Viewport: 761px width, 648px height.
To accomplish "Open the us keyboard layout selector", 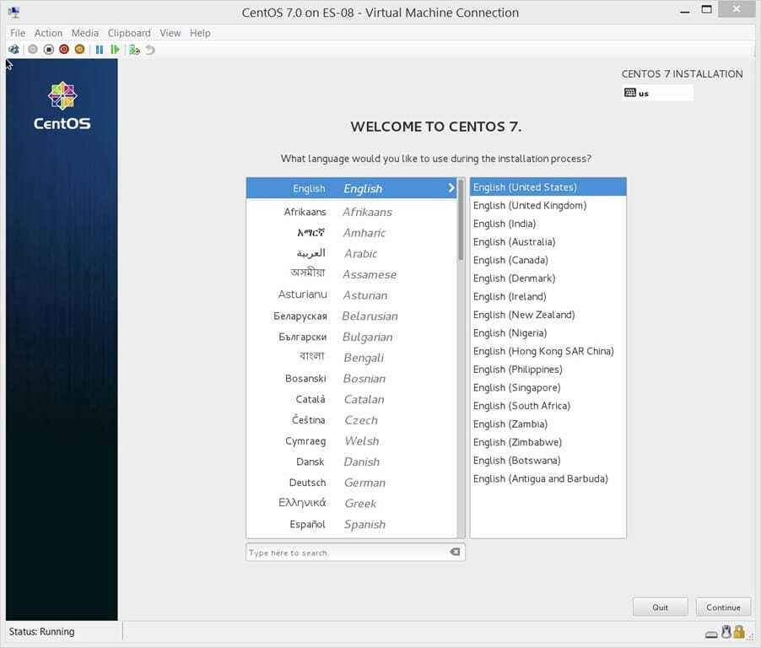I will tap(658, 93).
